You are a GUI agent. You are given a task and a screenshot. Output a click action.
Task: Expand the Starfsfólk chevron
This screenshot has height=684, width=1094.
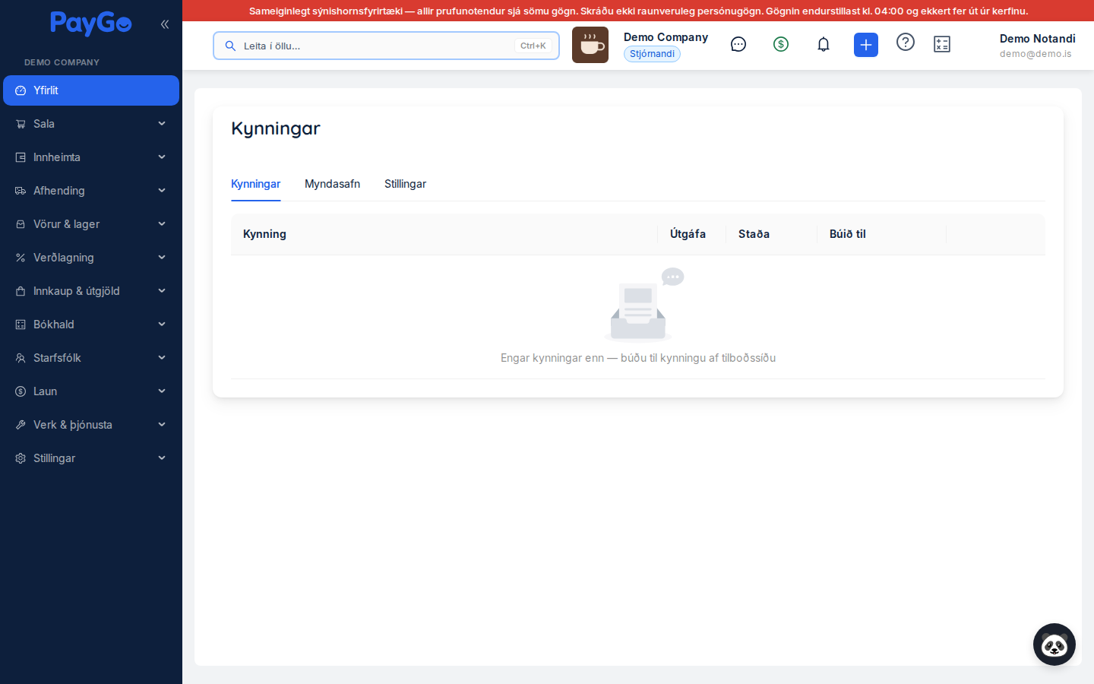coord(162,358)
